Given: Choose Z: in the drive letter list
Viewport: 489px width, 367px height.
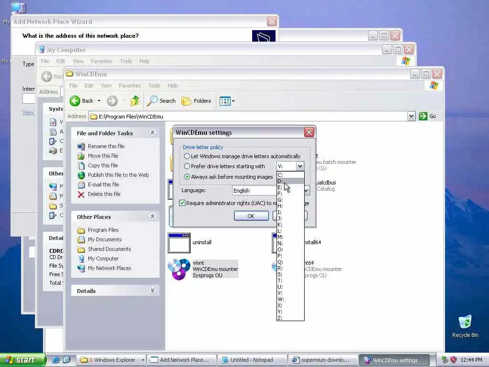Looking at the screenshot, I should (290, 318).
